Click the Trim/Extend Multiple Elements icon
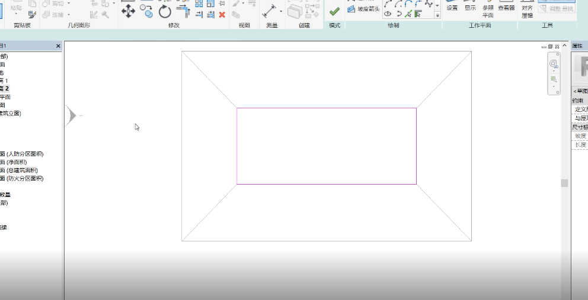 pos(211,15)
